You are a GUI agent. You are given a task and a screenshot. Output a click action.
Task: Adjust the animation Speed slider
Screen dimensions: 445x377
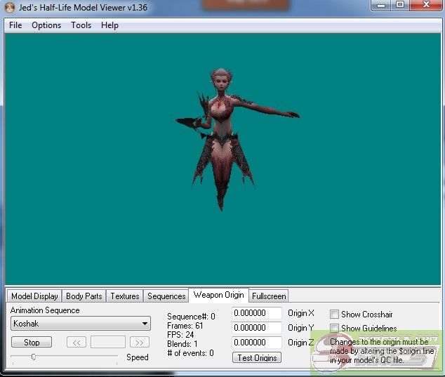coord(33,357)
